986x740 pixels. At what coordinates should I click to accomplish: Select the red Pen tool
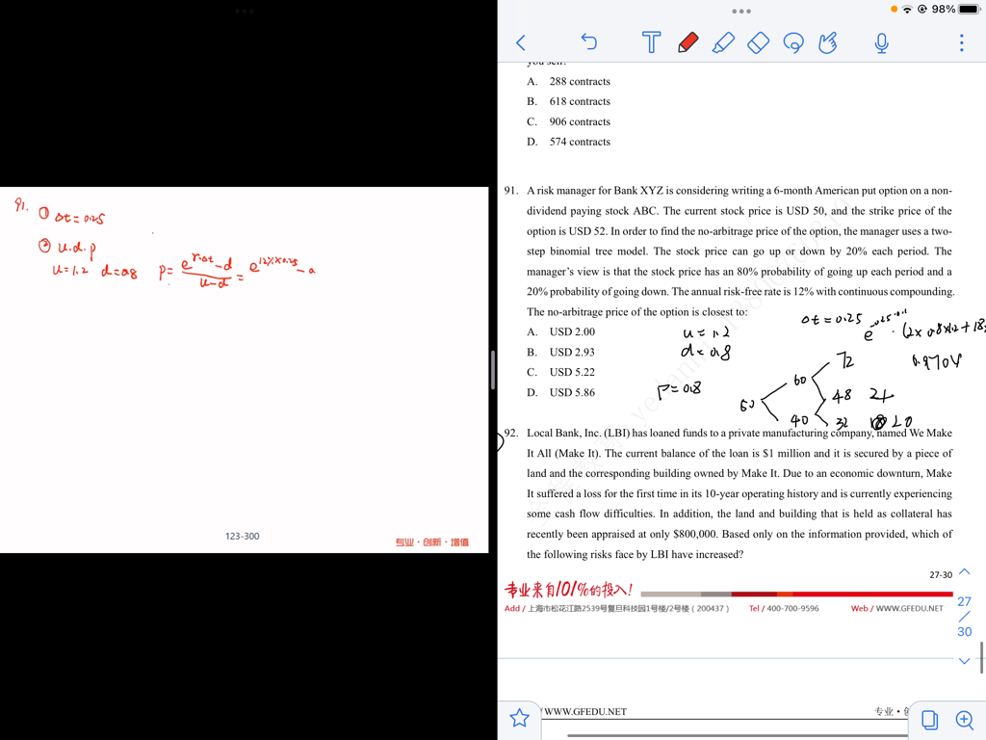[688, 42]
